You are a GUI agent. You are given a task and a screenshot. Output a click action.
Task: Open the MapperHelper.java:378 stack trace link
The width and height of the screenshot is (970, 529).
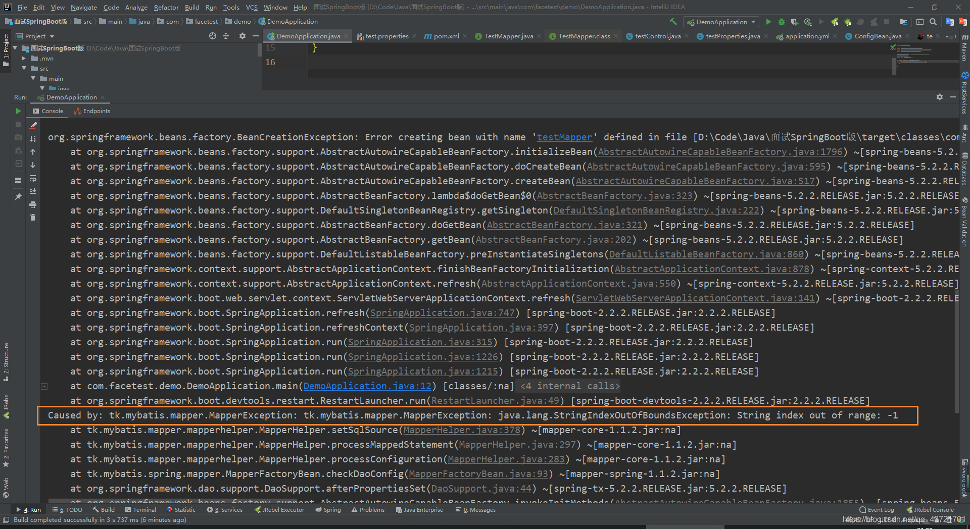pos(462,430)
